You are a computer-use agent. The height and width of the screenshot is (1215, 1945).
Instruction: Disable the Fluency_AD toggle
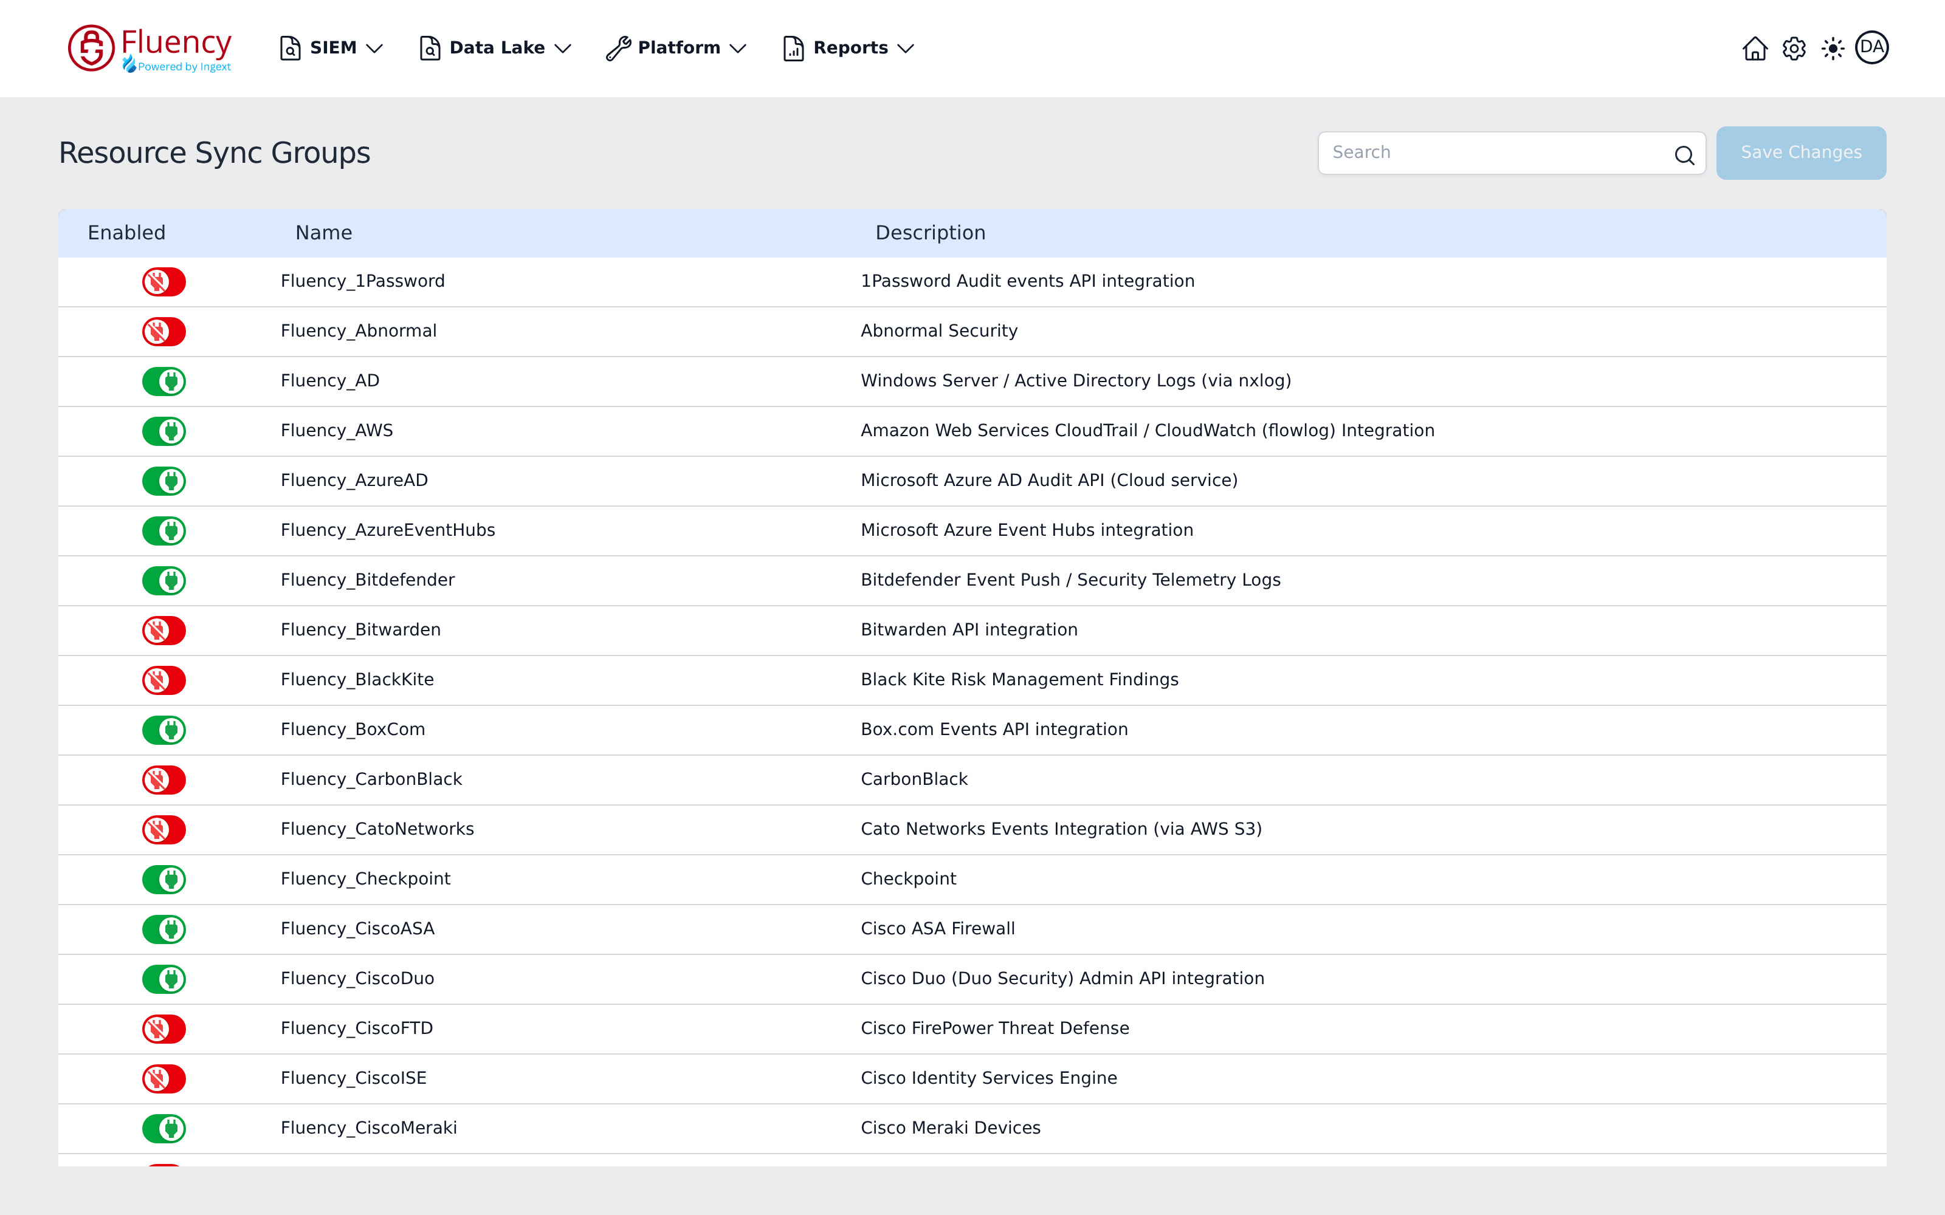tap(164, 382)
